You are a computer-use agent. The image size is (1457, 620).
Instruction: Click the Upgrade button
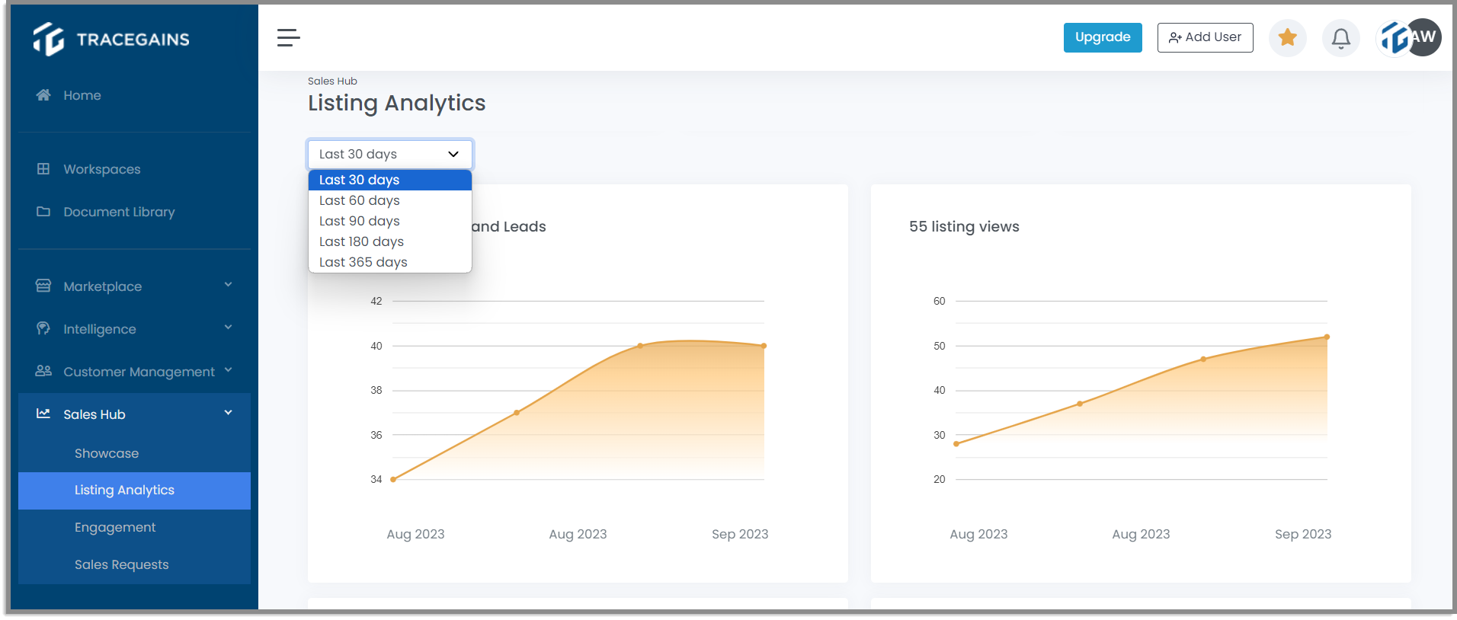1103,37
